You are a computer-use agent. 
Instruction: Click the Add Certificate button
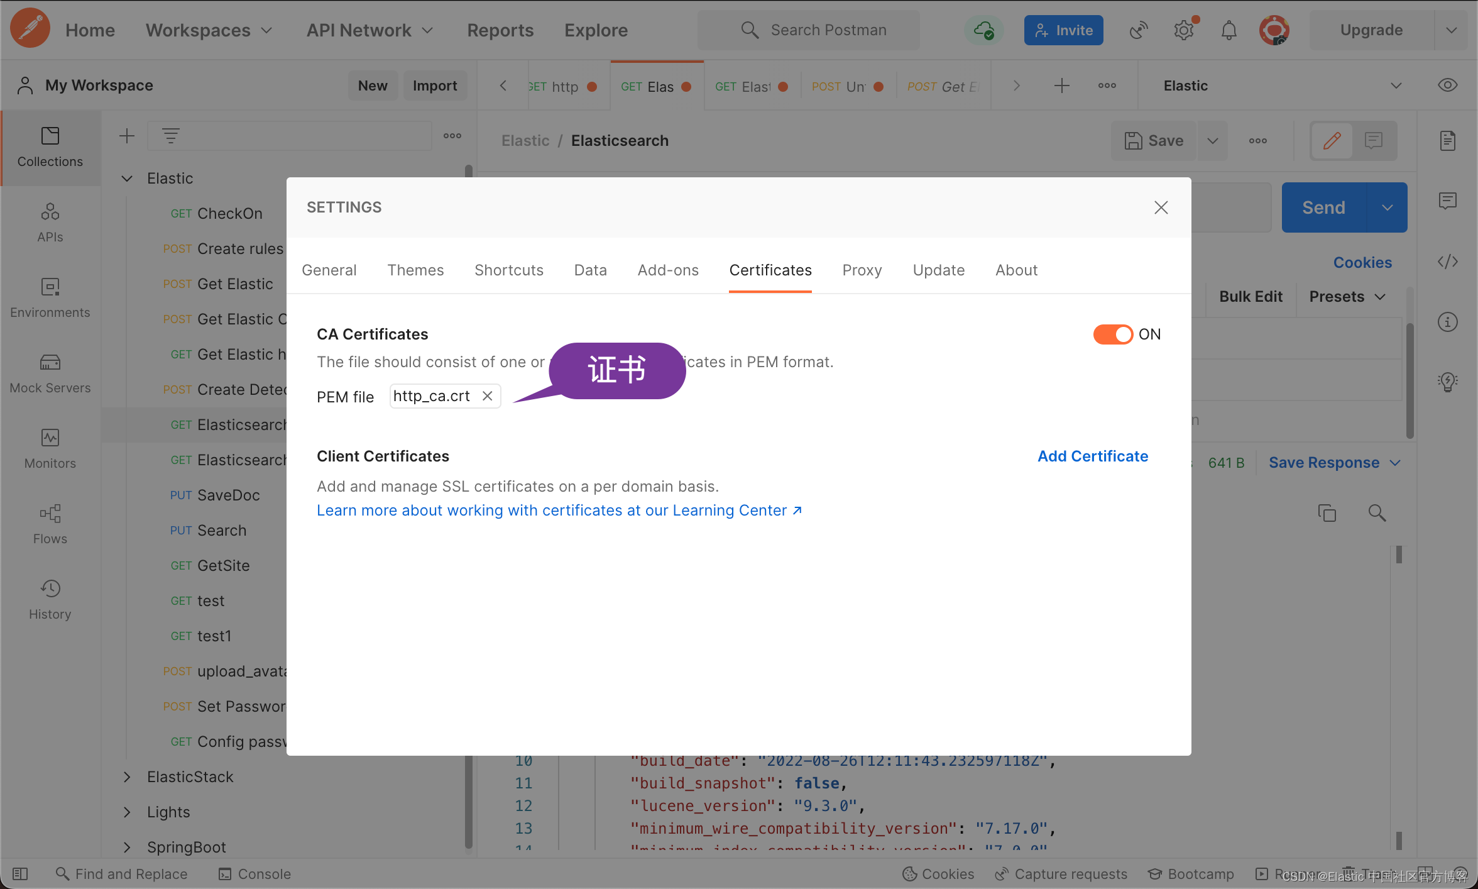[1093, 455]
